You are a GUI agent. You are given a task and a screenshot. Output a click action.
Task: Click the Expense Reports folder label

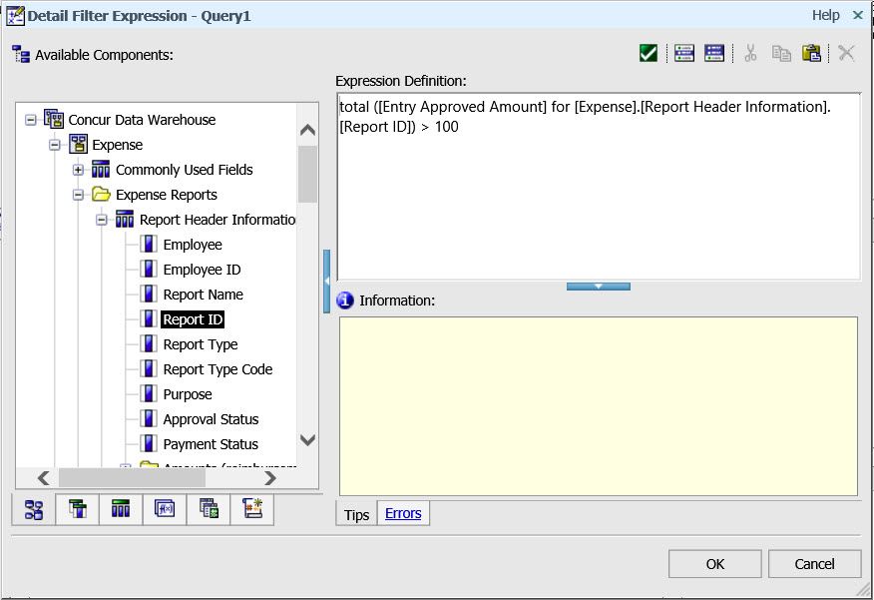[x=166, y=195]
